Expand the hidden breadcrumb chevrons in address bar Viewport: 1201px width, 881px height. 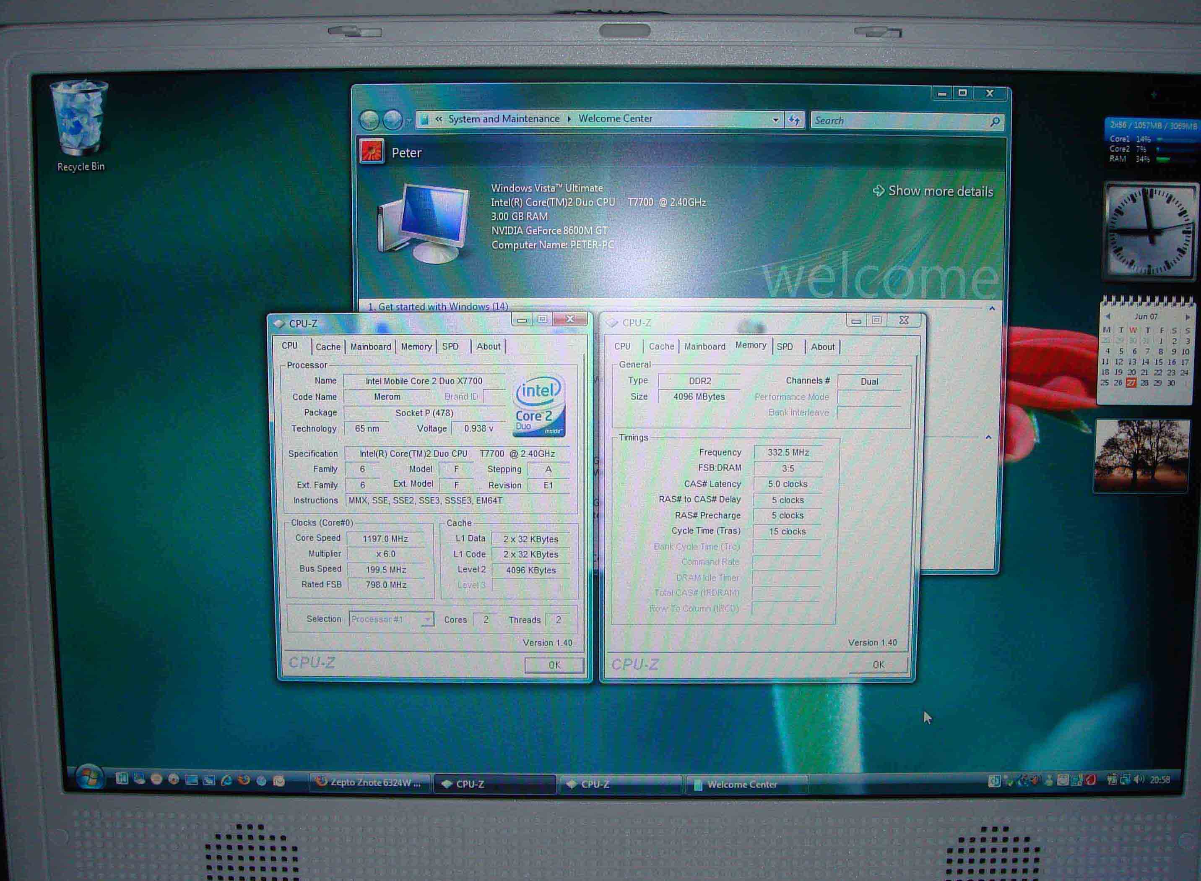(439, 119)
